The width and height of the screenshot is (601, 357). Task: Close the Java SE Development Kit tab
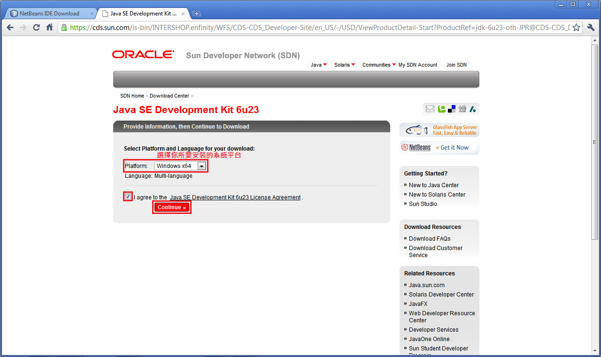pyautogui.click(x=184, y=14)
